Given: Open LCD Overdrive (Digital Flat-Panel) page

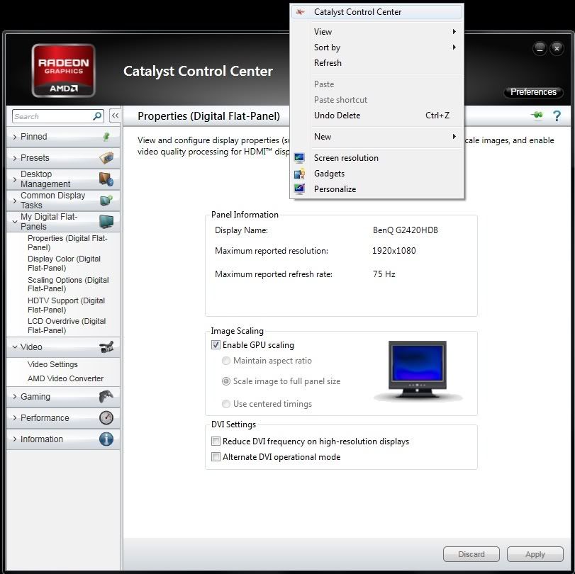Looking at the screenshot, I should tap(67, 325).
